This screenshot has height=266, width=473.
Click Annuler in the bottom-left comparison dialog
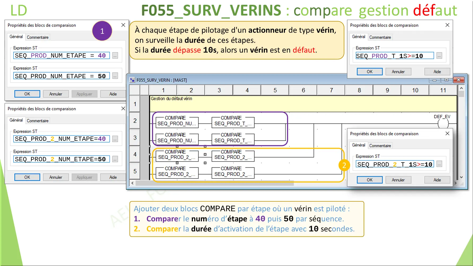56,177
